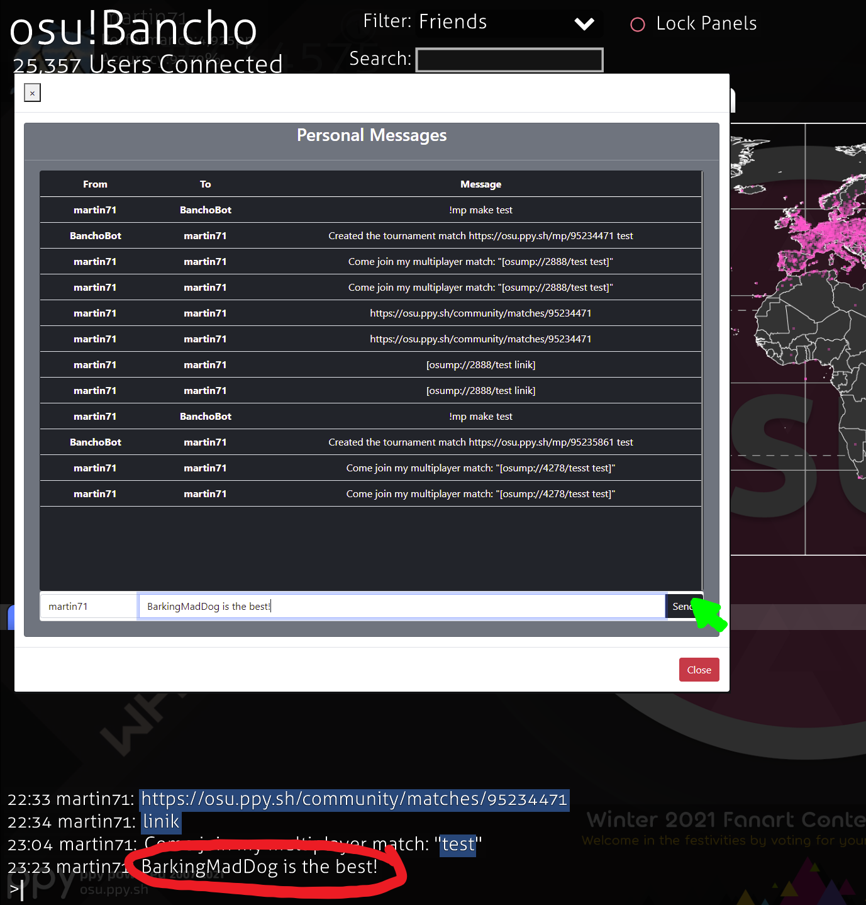Open the community matches link in chat

click(x=354, y=799)
